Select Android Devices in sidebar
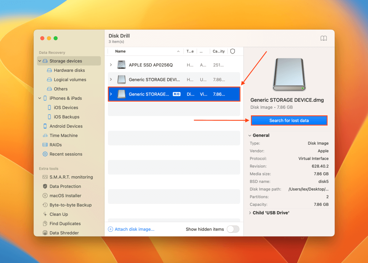The height and width of the screenshot is (263, 368). (66, 126)
